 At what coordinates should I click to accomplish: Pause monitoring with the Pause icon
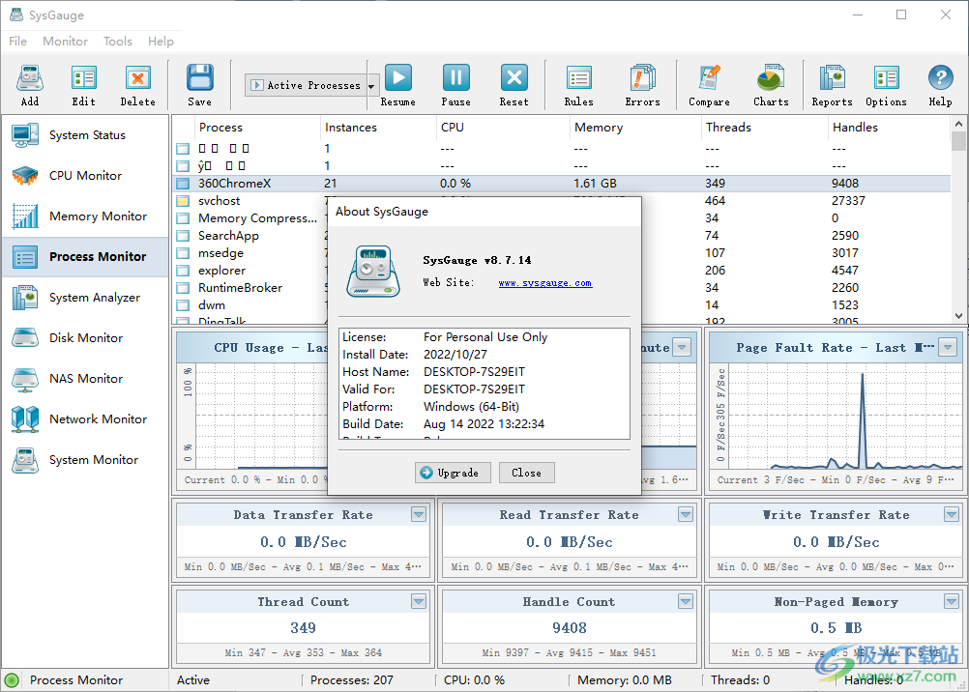pos(456,78)
